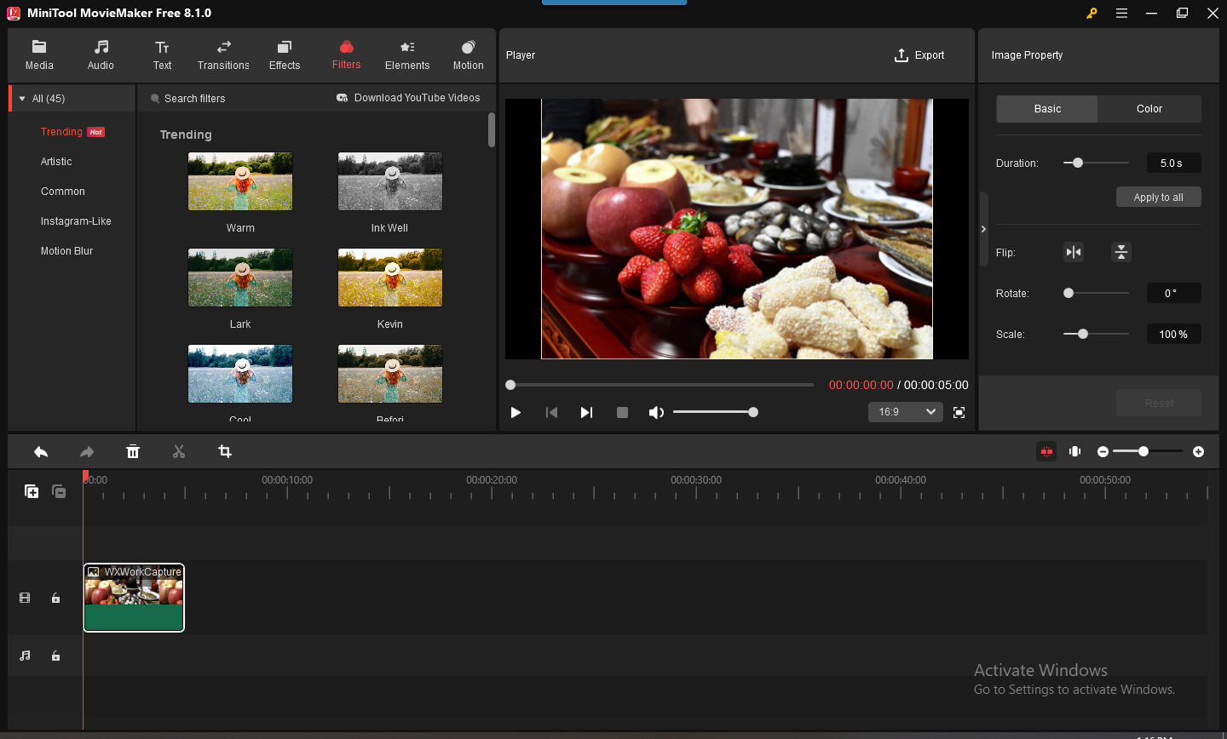Delete the selected clip with trash icon

(133, 452)
